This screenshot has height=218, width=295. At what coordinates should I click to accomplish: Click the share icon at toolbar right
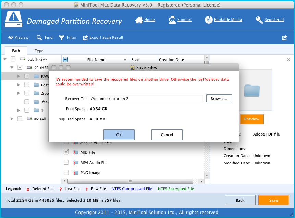[284, 38]
